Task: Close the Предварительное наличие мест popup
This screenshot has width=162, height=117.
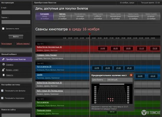Action: 131,75
